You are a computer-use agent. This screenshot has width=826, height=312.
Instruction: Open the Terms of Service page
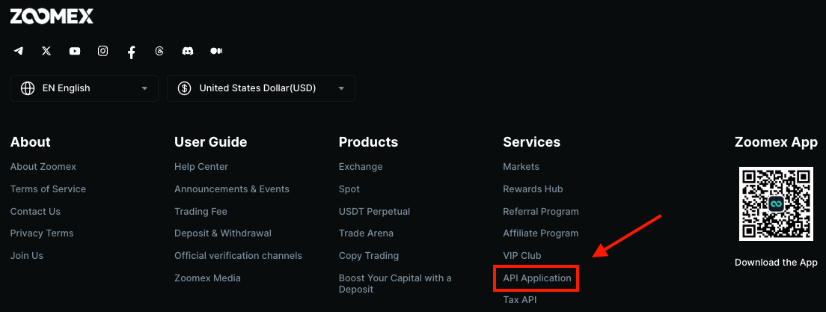pyautogui.click(x=48, y=189)
